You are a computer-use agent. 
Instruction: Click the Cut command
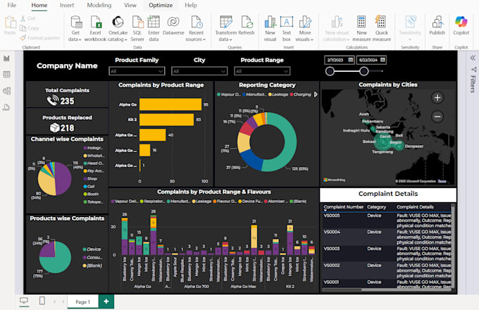tap(28, 18)
